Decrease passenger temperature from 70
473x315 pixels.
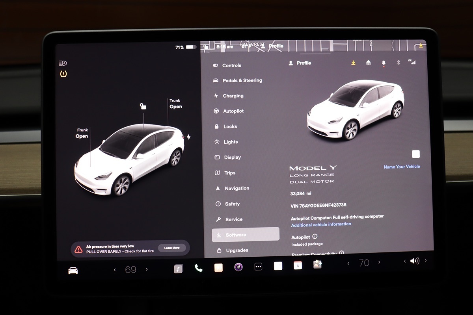pyautogui.click(x=348, y=263)
